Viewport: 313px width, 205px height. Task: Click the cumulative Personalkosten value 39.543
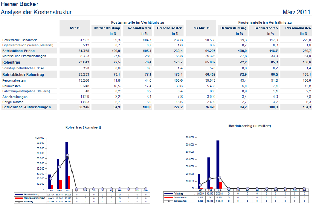[210, 81]
